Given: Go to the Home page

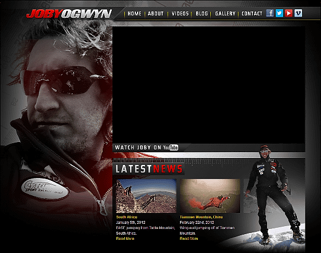Looking at the screenshot, I should point(135,14).
